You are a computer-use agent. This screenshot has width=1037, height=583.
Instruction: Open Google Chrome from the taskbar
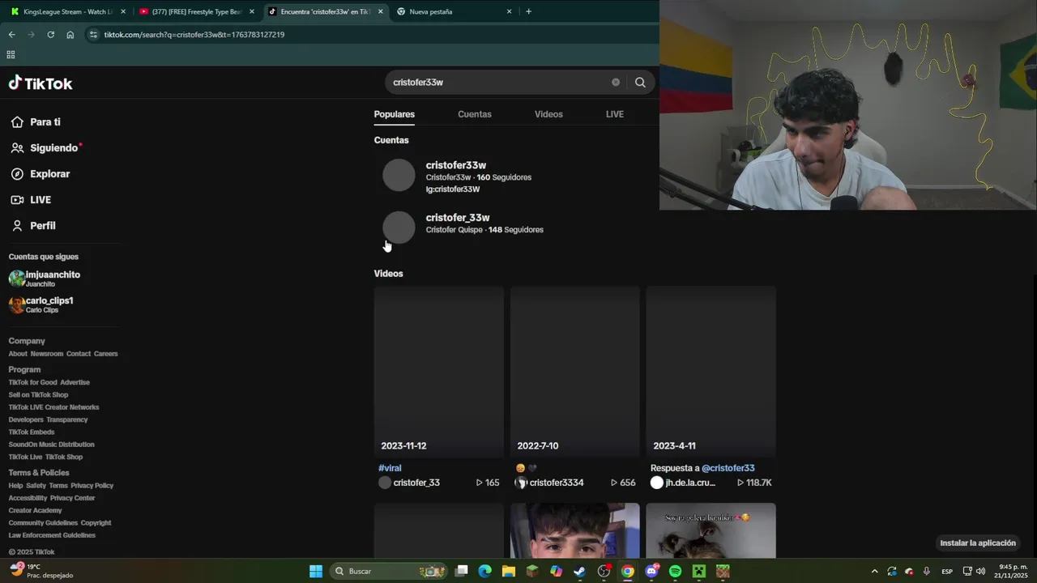[628, 571]
